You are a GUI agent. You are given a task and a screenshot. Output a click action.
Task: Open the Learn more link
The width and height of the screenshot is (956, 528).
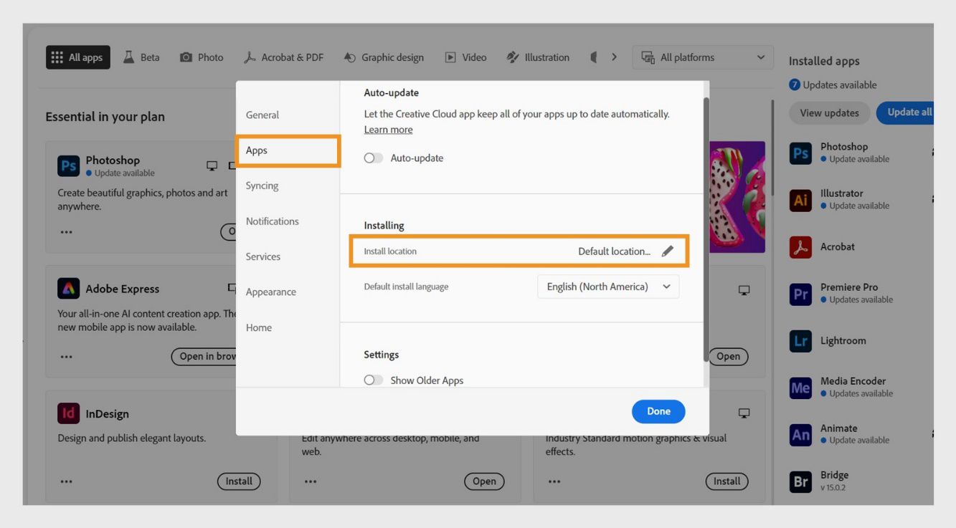click(x=388, y=130)
